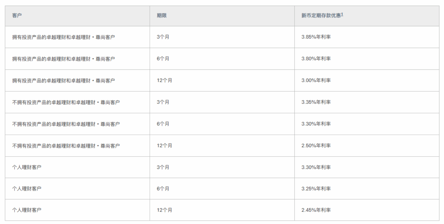Click 12个月 in the 3.00% rate row

[164, 81]
